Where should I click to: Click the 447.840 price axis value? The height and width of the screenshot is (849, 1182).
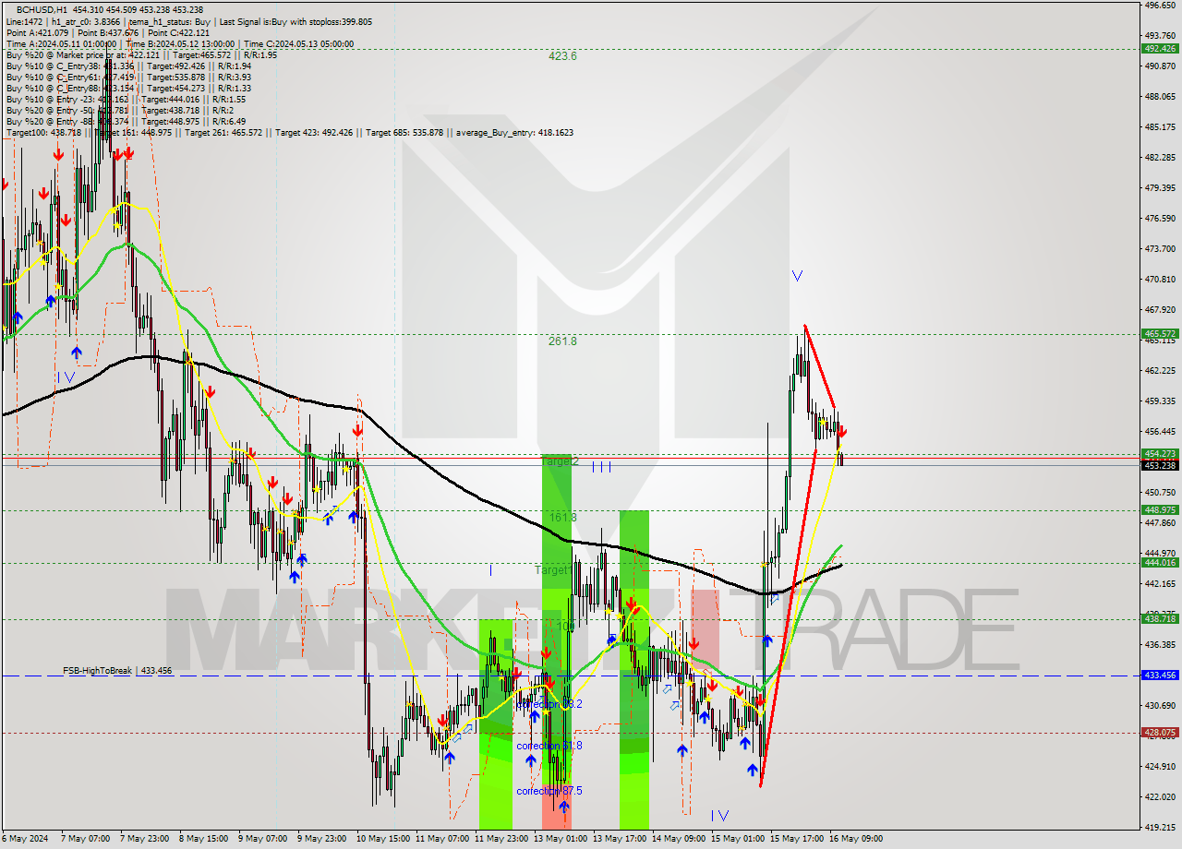[1159, 523]
